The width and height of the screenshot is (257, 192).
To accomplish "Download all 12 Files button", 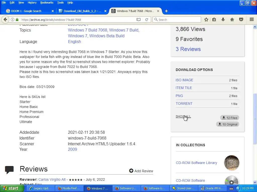I will point(230,118).
